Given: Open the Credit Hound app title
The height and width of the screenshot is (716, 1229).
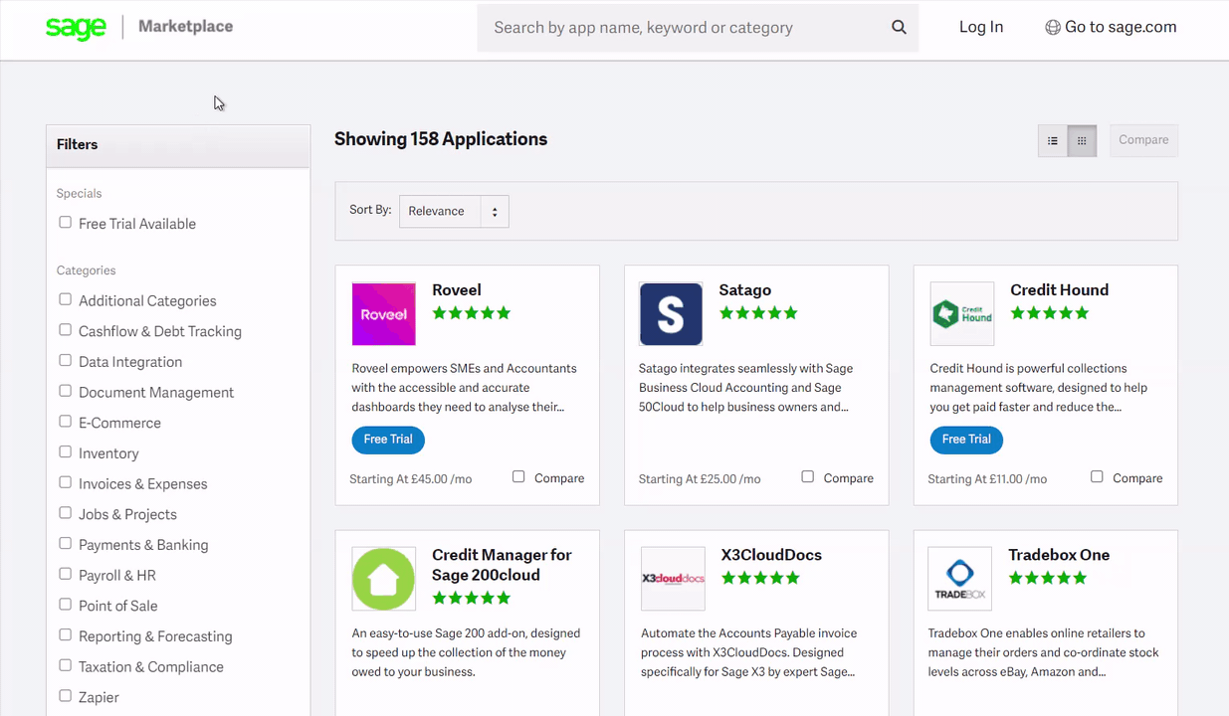Looking at the screenshot, I should (1059, 290).
